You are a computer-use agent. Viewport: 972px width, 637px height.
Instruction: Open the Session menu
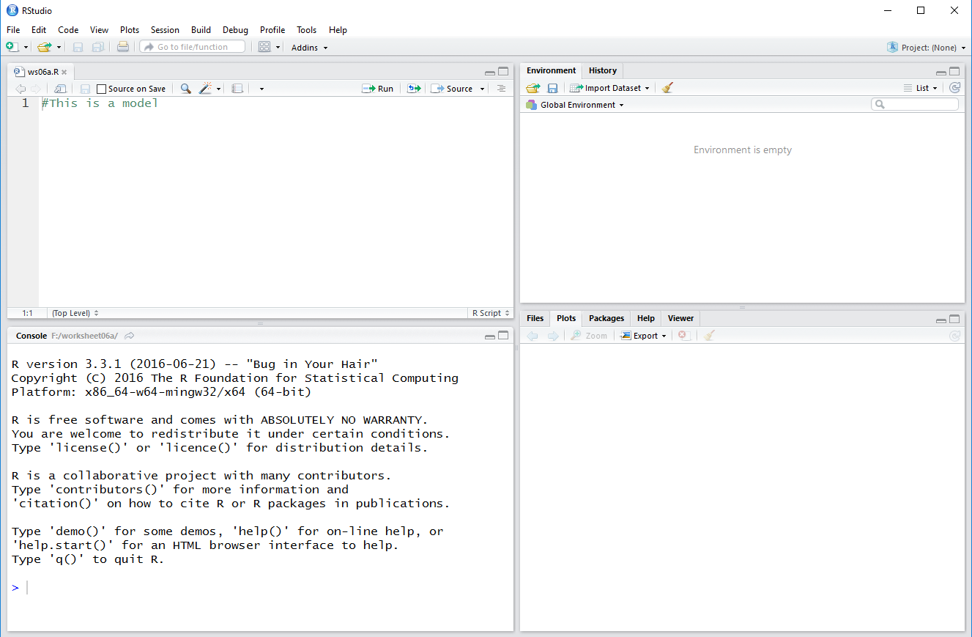click(165, 30)
